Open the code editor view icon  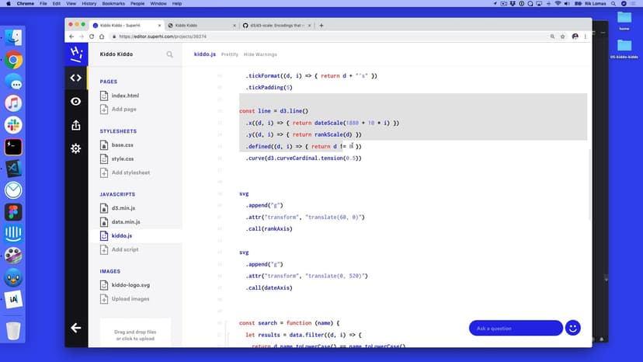75,78
